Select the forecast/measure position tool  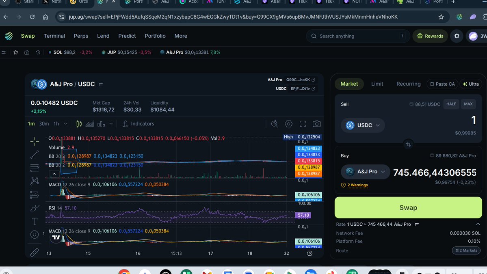pos(35,194)
